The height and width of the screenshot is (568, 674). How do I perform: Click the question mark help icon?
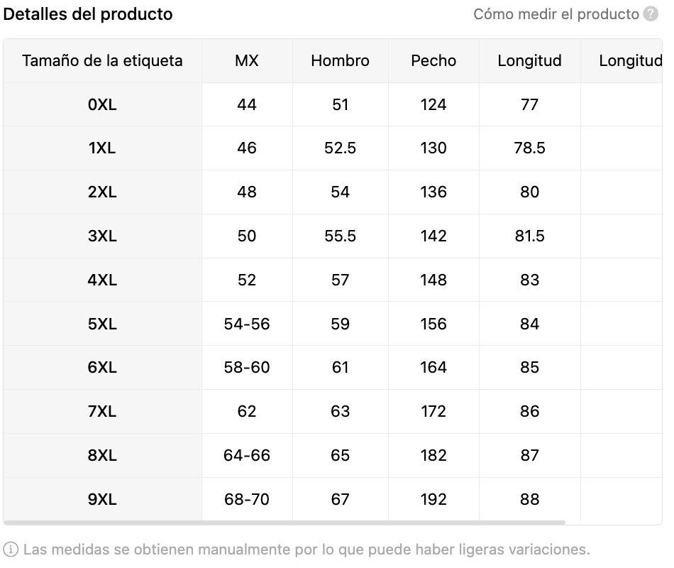click(x=651, y=14)
